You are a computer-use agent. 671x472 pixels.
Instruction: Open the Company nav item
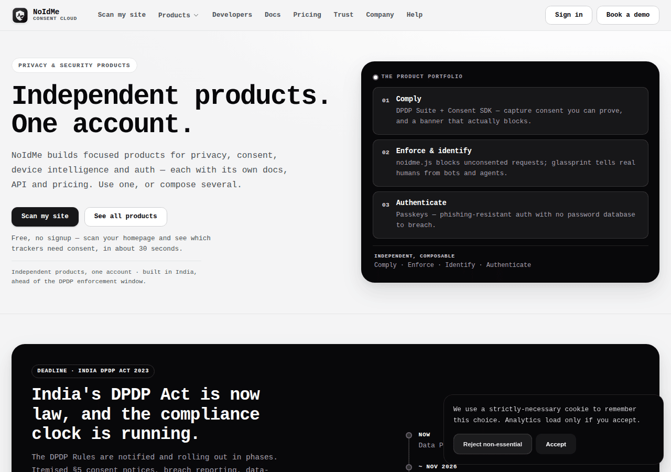[380, 15]
